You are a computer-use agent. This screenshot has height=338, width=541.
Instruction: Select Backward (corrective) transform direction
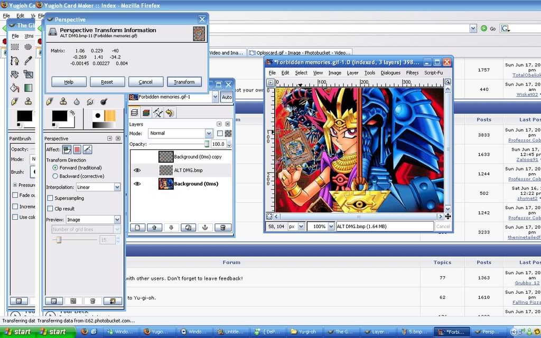[55, 176]
